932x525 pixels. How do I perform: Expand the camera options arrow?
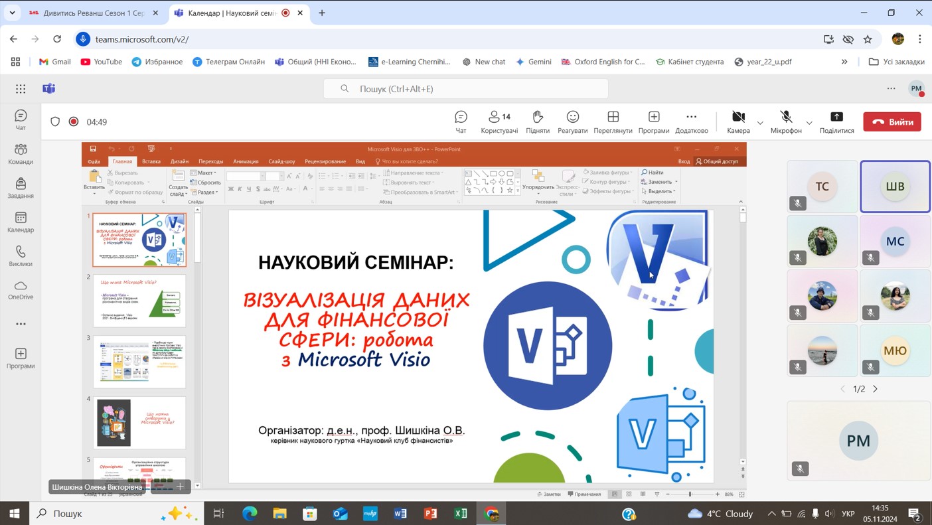pos(760,123)
